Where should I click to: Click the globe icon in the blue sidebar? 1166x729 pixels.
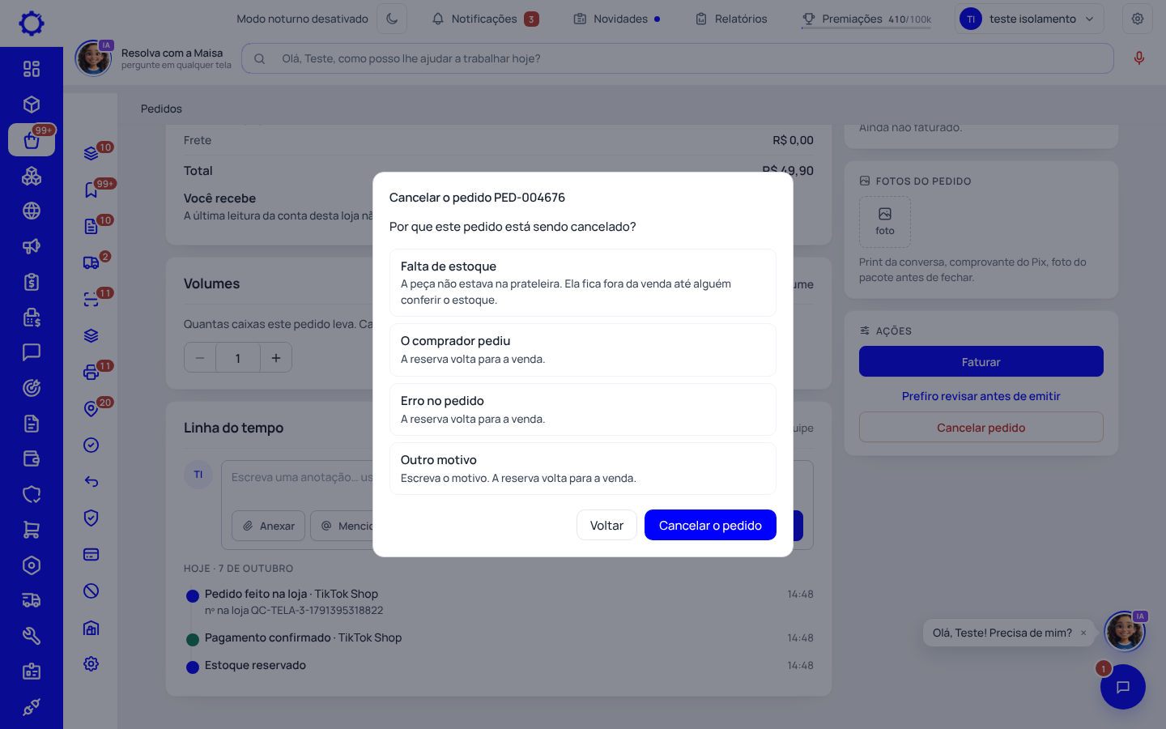tap(32, 211)
